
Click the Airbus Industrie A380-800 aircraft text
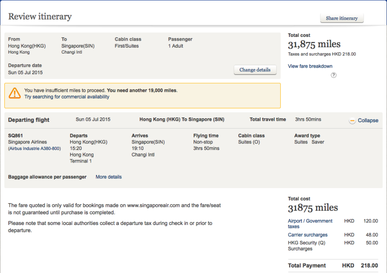point(34,149)
